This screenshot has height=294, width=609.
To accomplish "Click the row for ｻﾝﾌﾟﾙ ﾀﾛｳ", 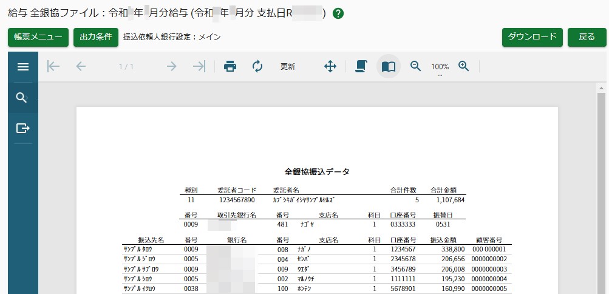I will (316, 249).
